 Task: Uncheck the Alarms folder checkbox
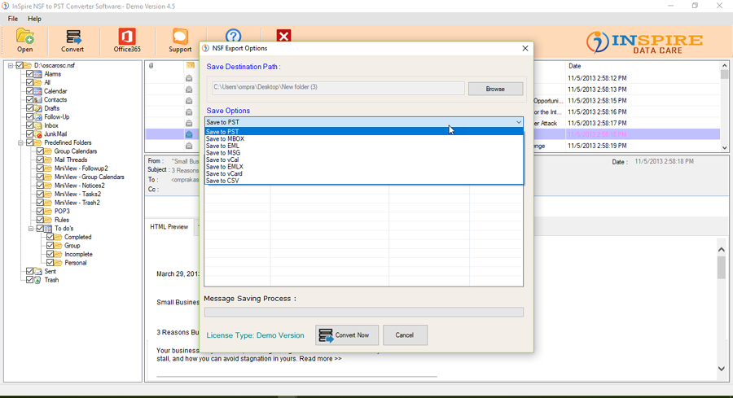click(30, 74)
